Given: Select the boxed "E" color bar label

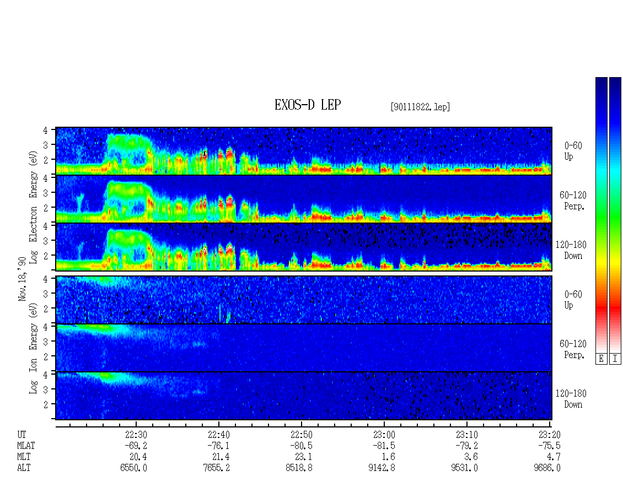Looking at the screenshot, I should tap(601, 359).
